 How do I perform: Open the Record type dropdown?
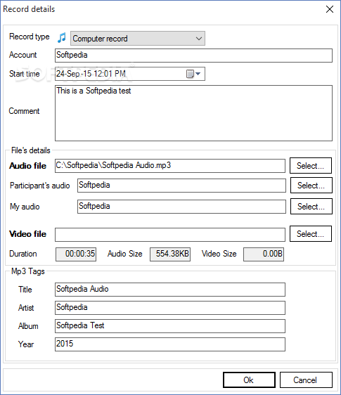[x=138, y=39]
